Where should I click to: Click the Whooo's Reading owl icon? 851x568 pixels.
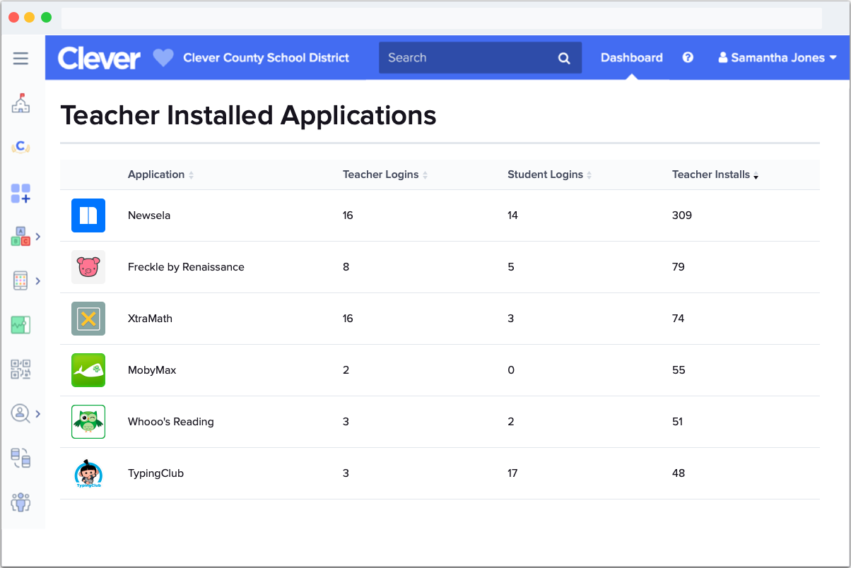[x=88, y=422]
